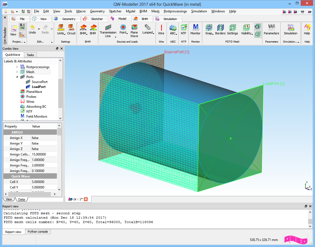The image size is (315, 247).
Task: Open the Geometry menu
Action: coord(97,11)
